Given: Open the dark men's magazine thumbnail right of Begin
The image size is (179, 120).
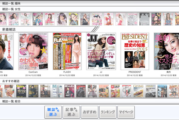Looking at the screenshot, I should [x=33, y=91].
